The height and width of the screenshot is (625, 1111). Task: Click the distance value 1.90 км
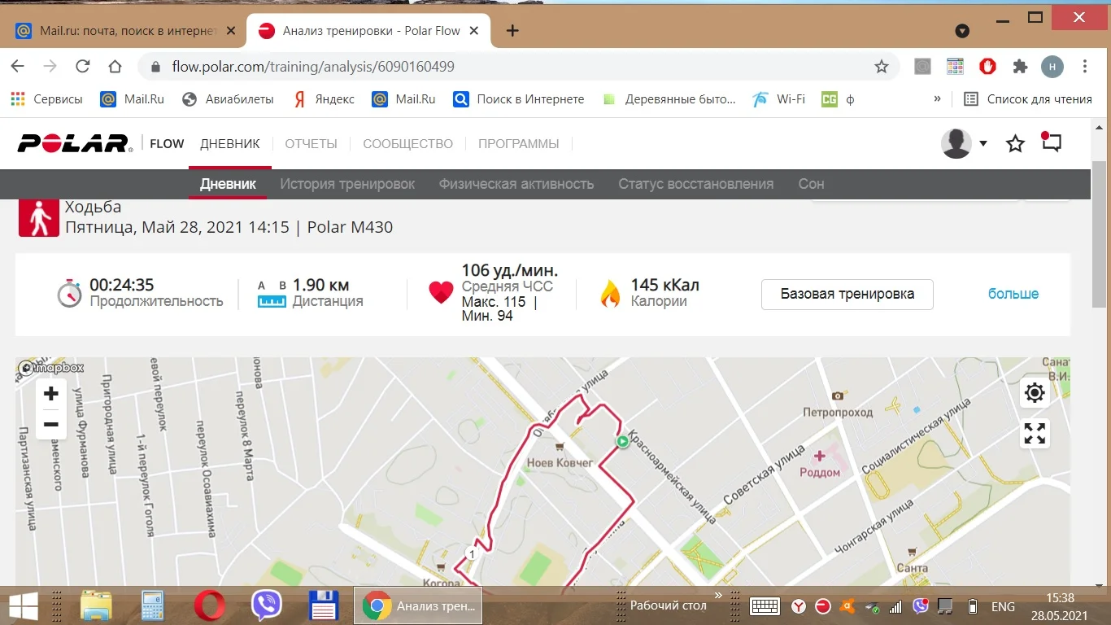pyautogui.click(x=321, y=285)
